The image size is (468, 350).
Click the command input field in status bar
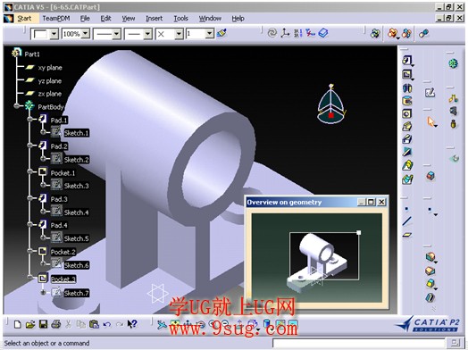[x=359, y=343]
